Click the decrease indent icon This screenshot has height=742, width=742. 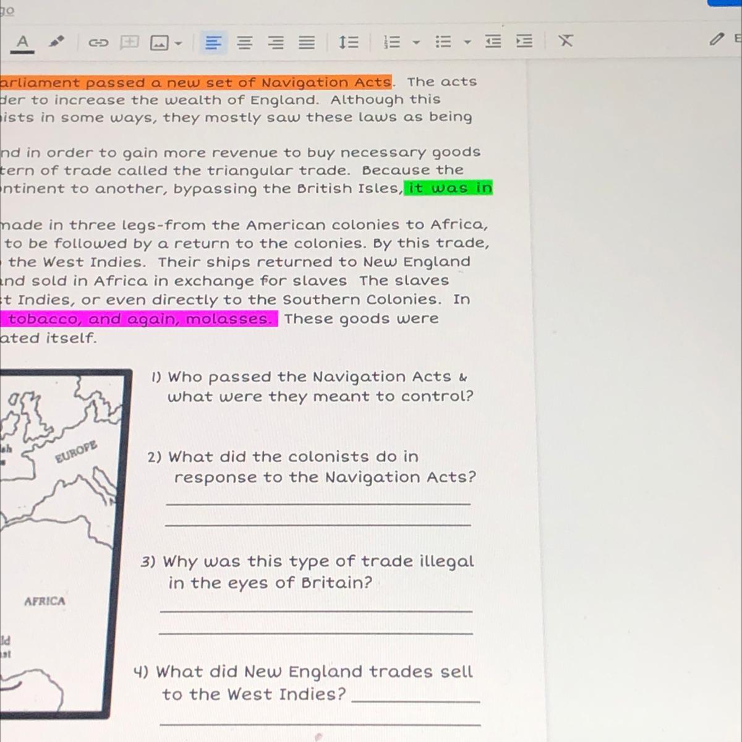[x=493, y=41]
